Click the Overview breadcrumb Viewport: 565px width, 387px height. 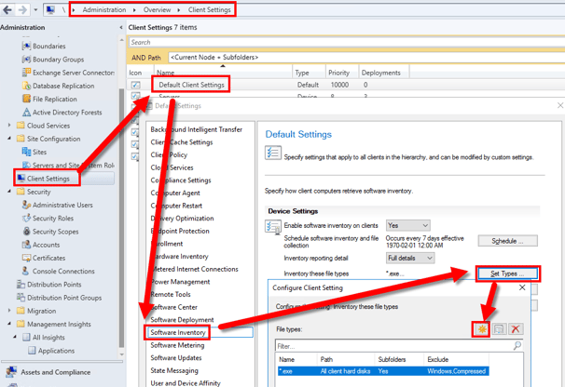coord(158,9)
